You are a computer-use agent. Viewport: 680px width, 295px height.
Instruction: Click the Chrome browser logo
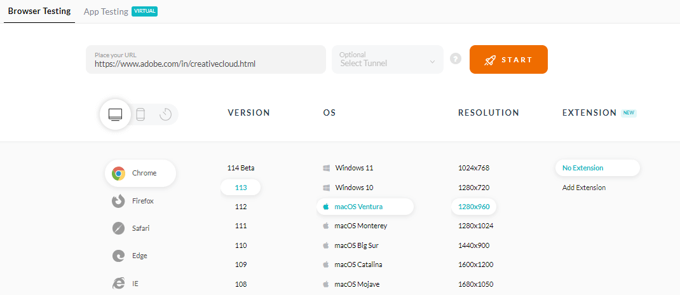[118, 173]
